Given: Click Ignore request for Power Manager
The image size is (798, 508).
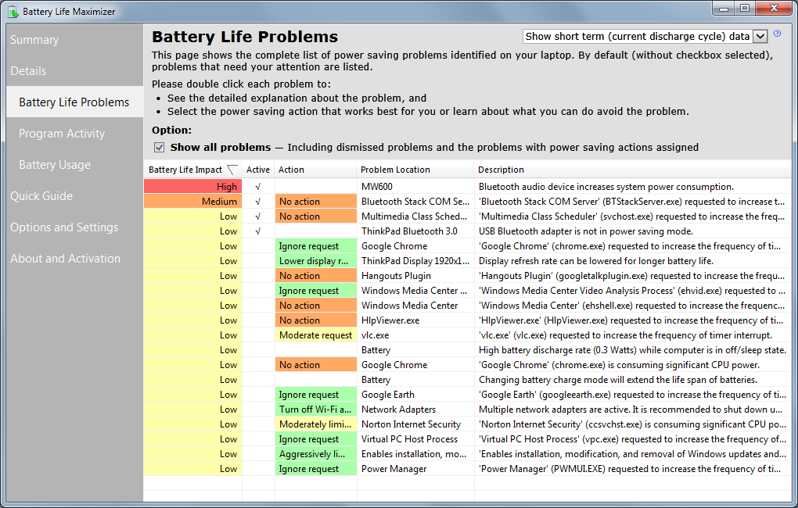Looking at the screenshot, I should coord(316,469).
